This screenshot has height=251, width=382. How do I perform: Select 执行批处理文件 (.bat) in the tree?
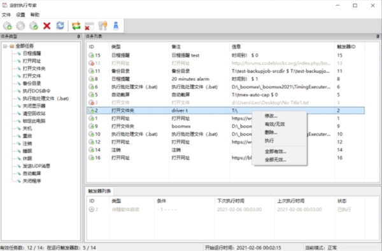tap(46, 98)
